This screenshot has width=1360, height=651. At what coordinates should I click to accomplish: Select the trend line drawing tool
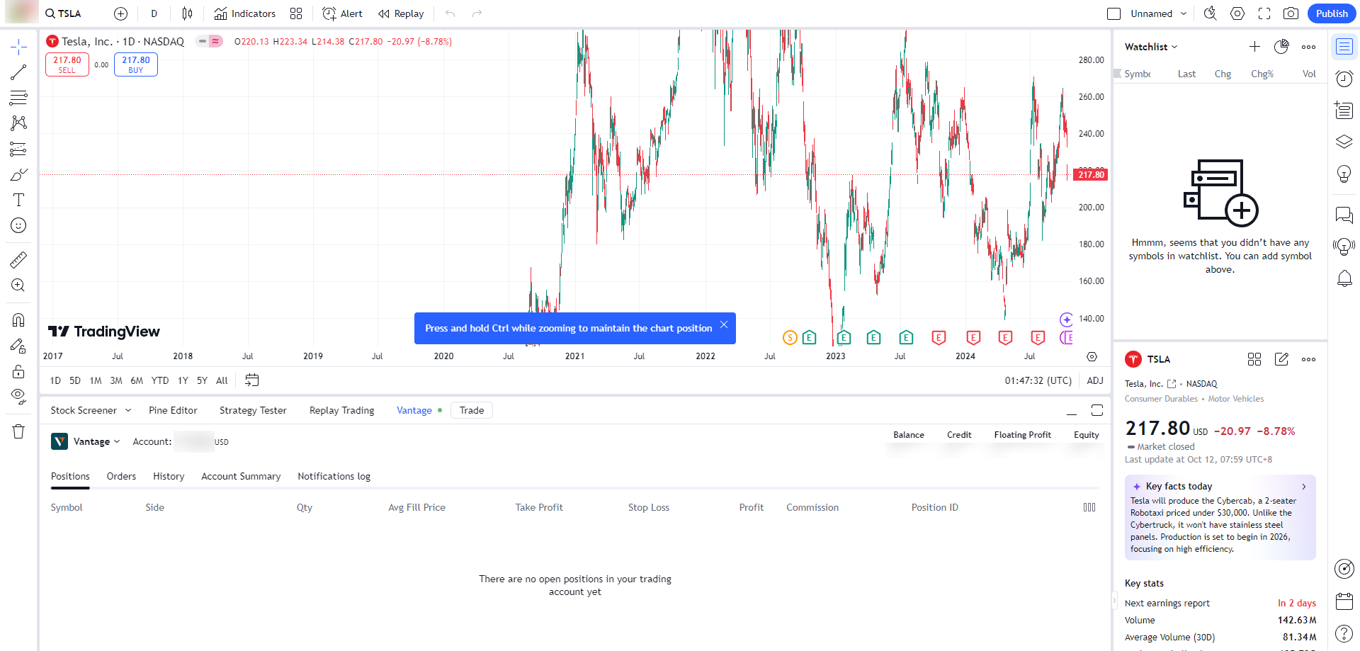pos(18,72)
